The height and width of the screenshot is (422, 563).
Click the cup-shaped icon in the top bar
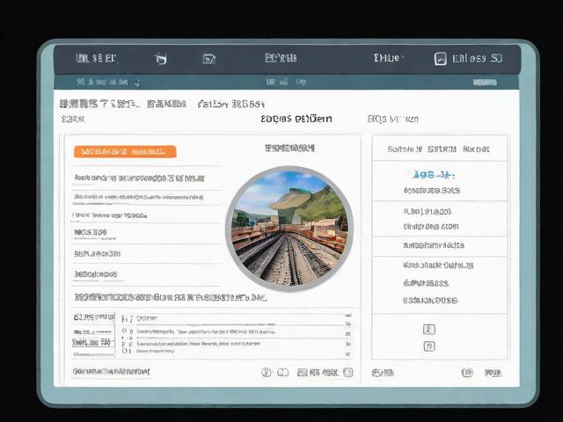(161, 59)
